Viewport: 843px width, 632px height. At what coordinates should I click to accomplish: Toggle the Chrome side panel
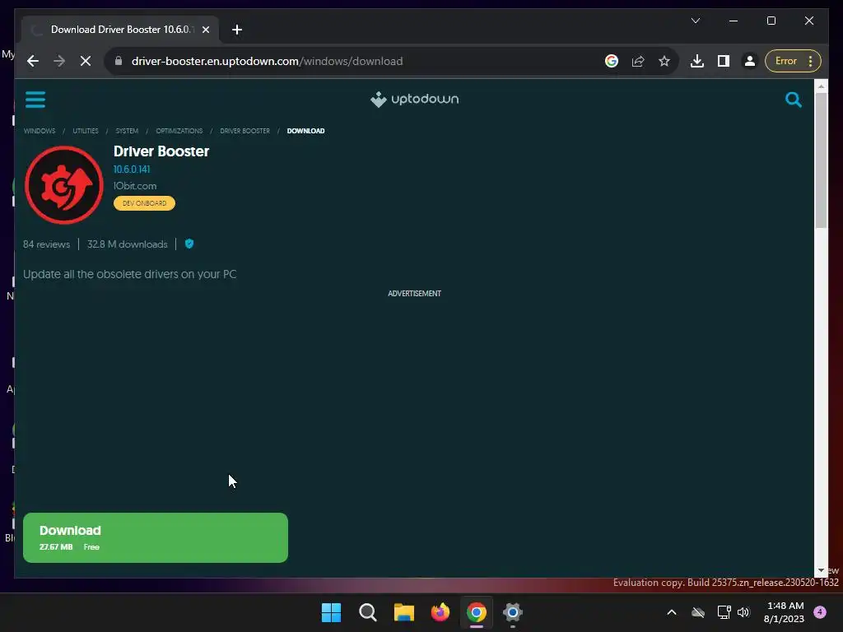click(724, 61)
